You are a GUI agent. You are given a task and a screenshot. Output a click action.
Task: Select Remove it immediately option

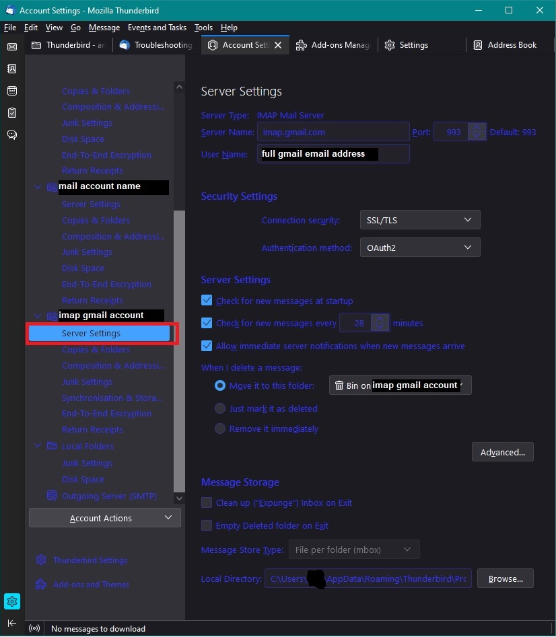220,428
